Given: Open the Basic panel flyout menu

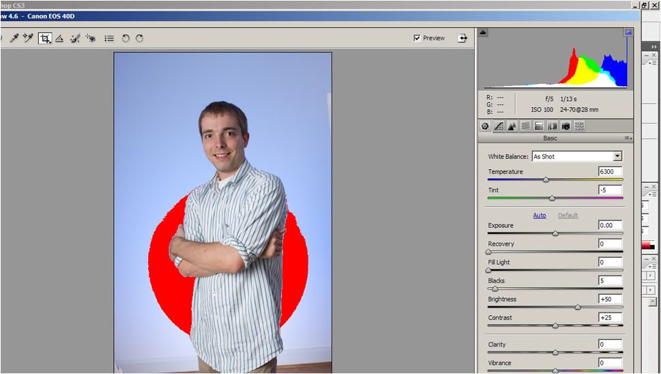Looking at the screenshot, I should [628, 139].
